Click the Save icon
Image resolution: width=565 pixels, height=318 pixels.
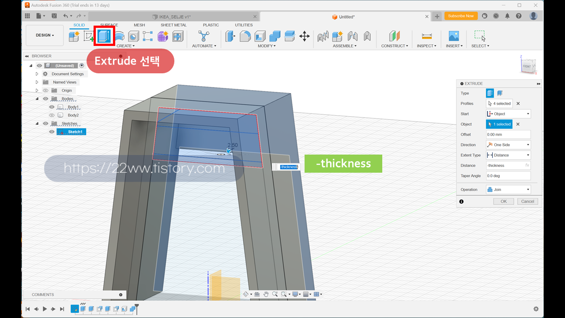[x=54, y=16]
